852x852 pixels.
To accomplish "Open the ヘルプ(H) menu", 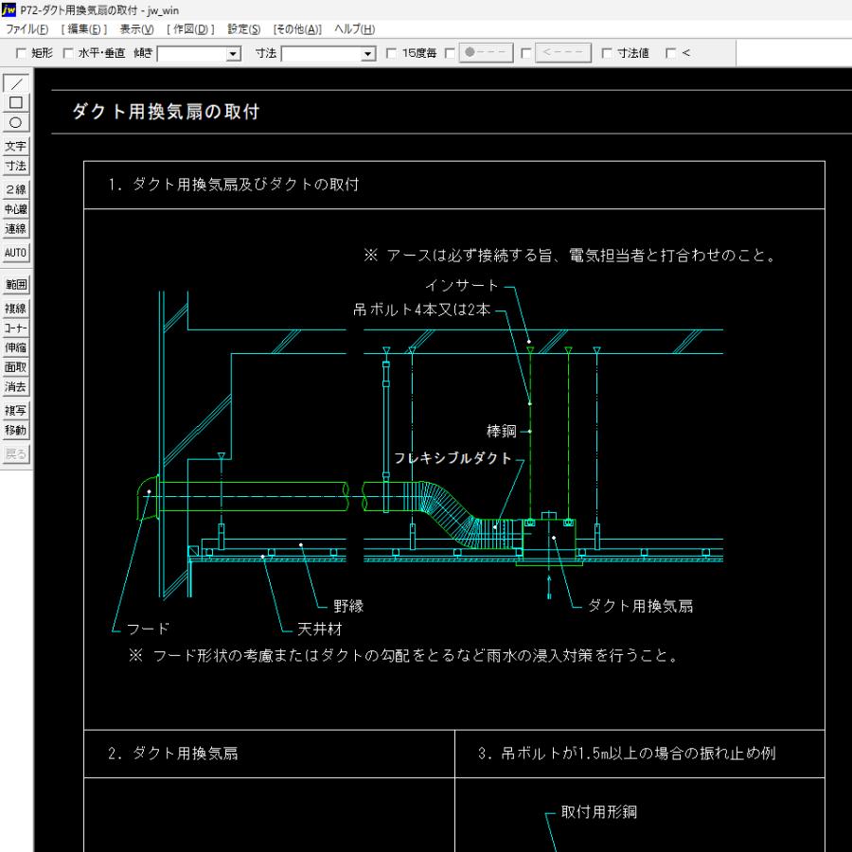I will tap(355, 29).
